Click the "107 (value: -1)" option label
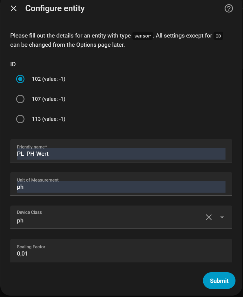 (48, 99)
